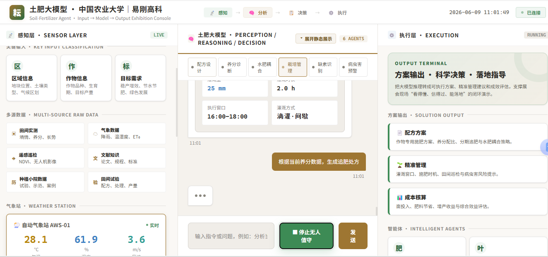Click the 25 mm irrigation value

pos(216,88)
